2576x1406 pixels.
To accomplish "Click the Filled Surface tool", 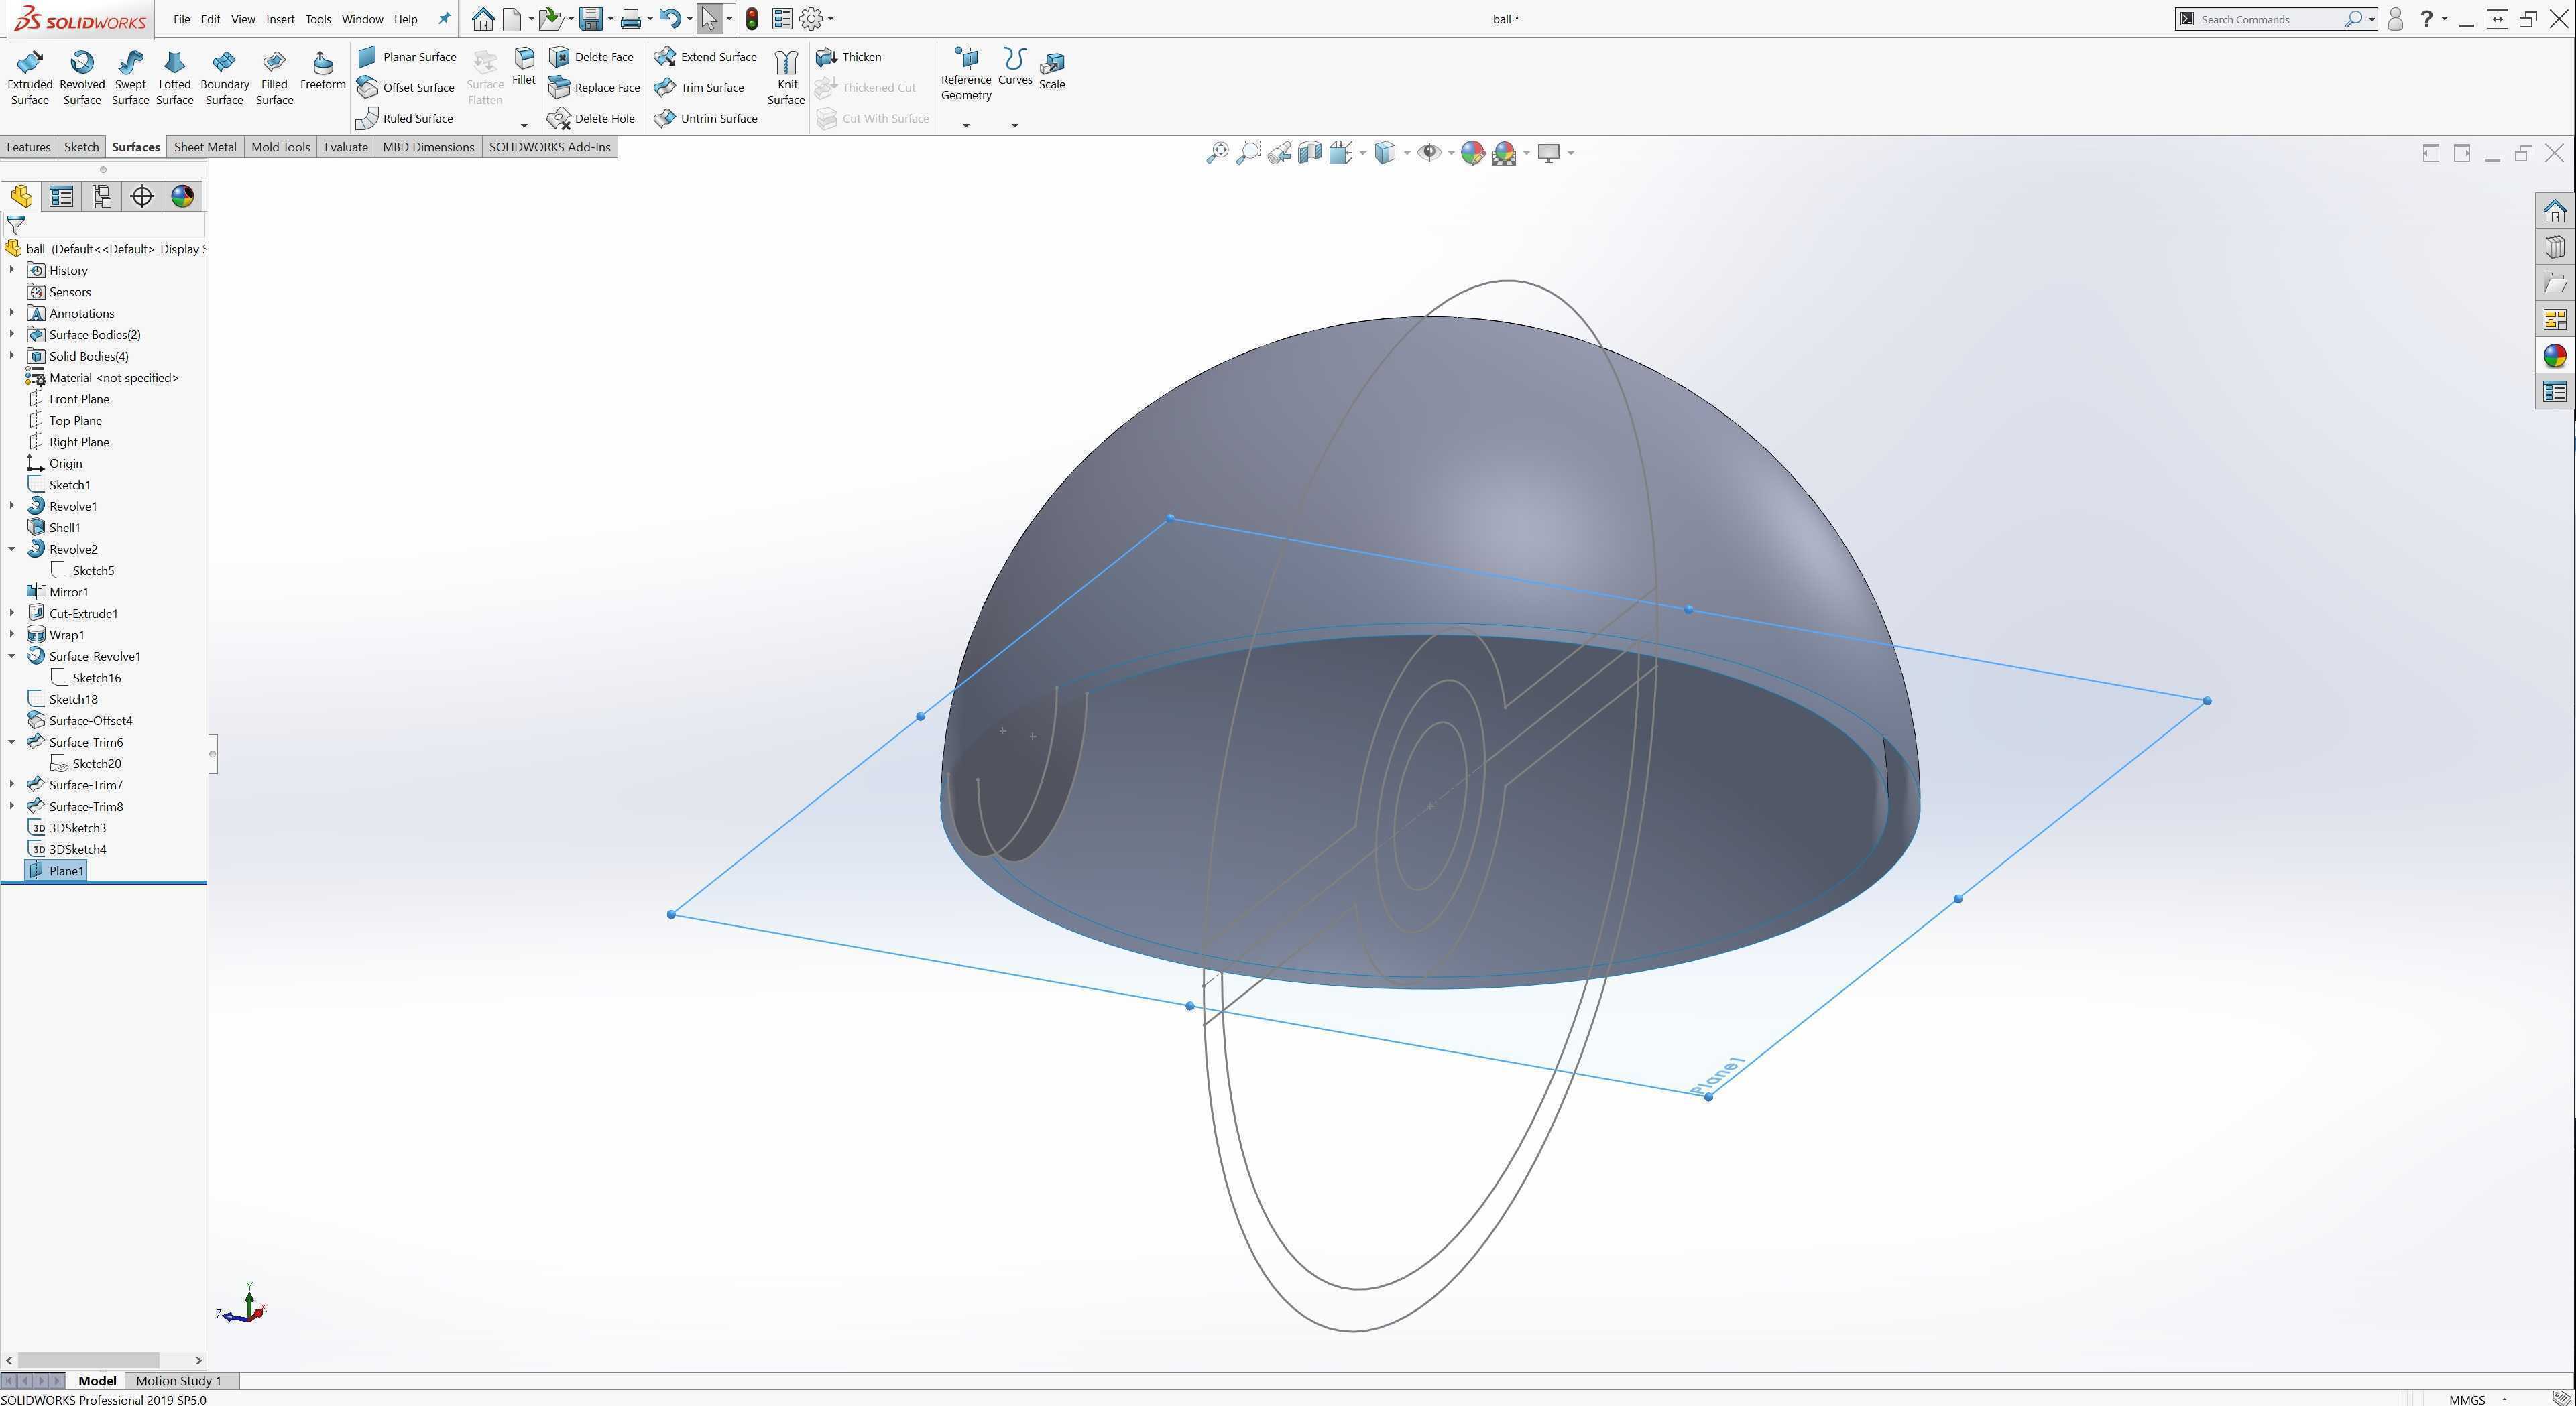I will click(x=274, y=78).
